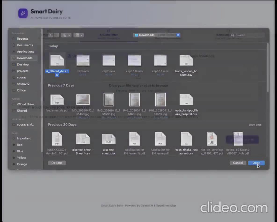Select 1055XXXXX01-March PDF file icon
277x222 pixels.
57,139
